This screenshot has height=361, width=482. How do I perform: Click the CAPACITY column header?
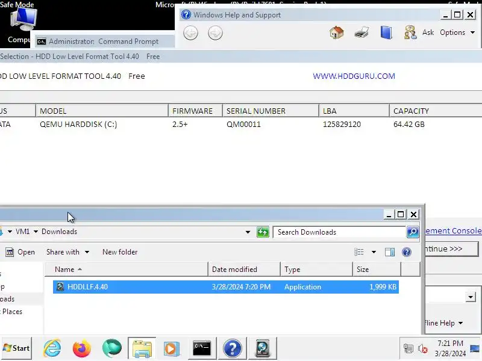click(436, 111)
